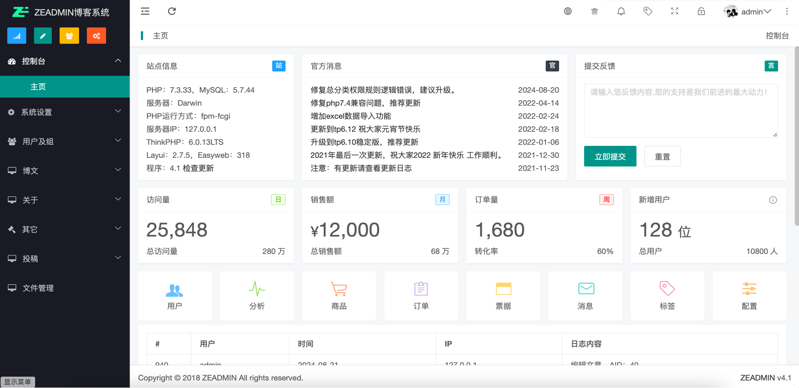Open 文件管理 in the sidebar
This screenshot has width=799, height=388.
pos(65,288)
